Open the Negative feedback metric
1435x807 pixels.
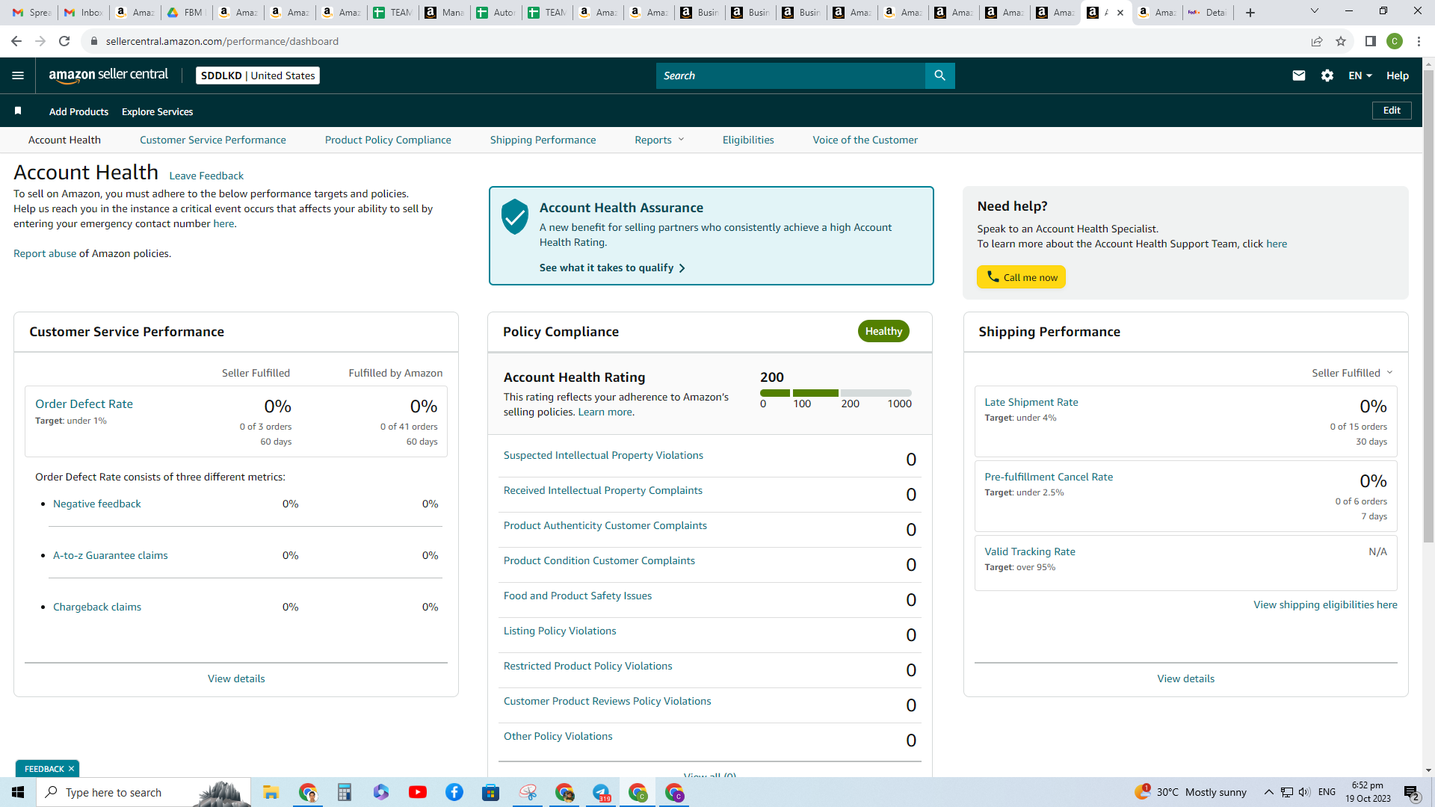97,504
